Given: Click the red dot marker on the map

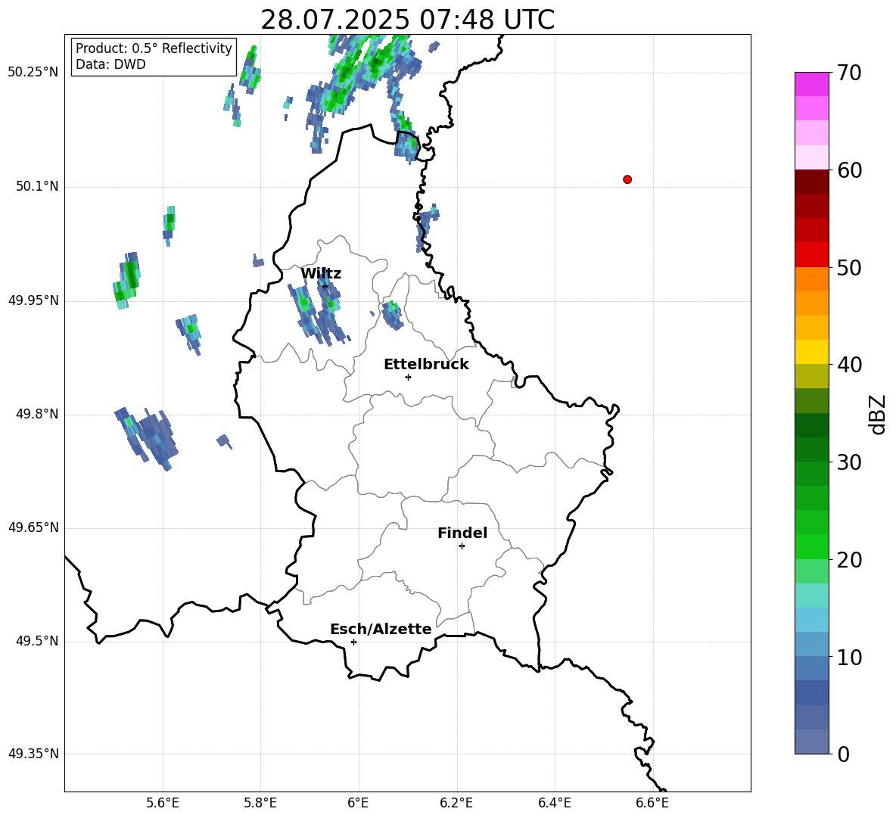Looking at the screenshot, I should click(627, 179).
